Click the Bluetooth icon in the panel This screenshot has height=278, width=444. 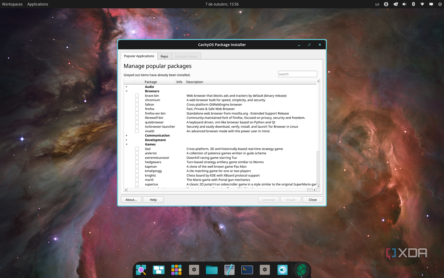[x=413, y=4]
